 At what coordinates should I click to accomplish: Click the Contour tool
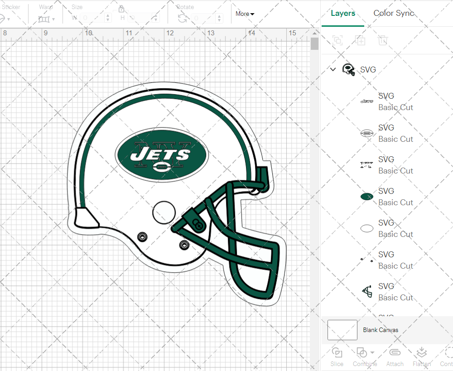[x=448, y=356]
